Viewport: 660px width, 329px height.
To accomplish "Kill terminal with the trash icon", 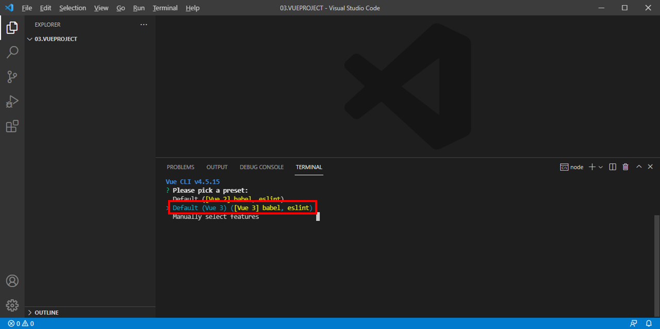I will (x=625, y=167).
